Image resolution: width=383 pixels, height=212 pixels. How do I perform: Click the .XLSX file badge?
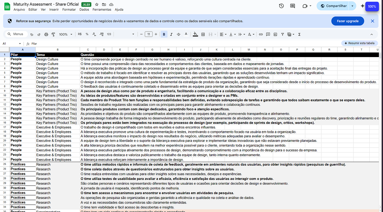(86, 4)
